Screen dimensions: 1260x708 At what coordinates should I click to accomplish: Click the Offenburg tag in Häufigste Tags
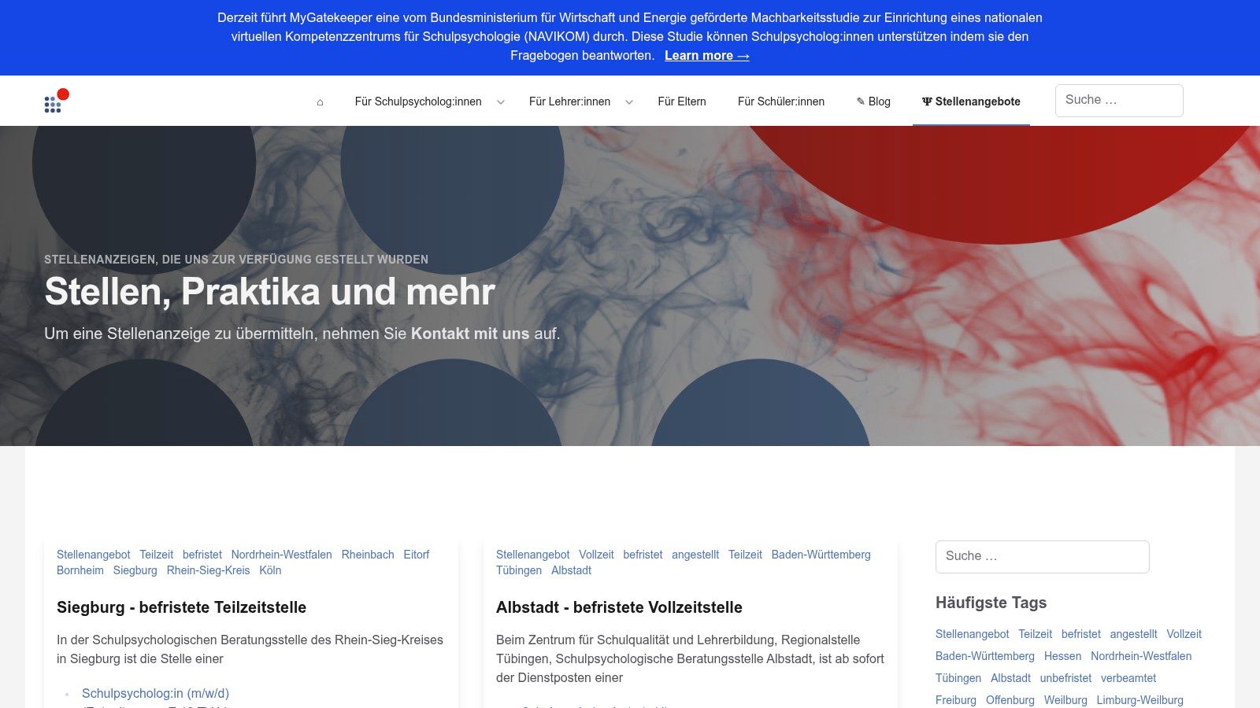click(x=1010, y=700)
